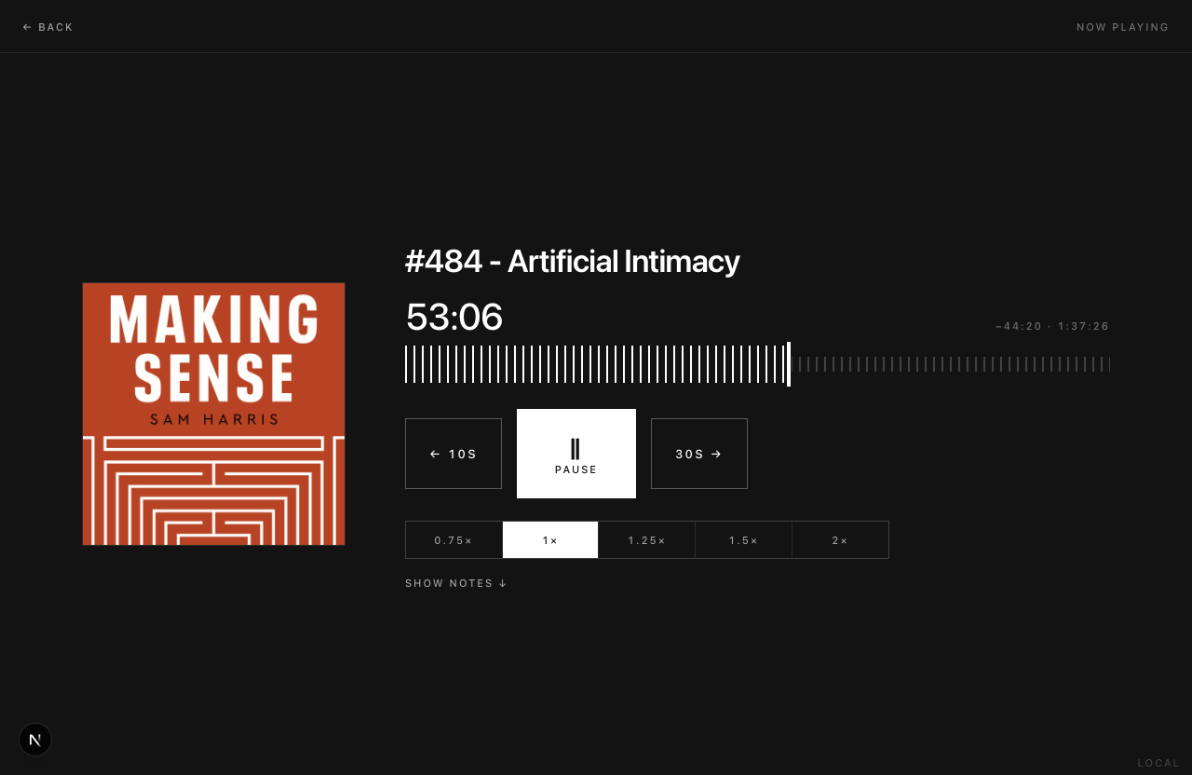Screen dimensions: 1192x775
Task: Click the episode title '#484 - Artificial Intimacy'
Action: (x=573, y=262)
